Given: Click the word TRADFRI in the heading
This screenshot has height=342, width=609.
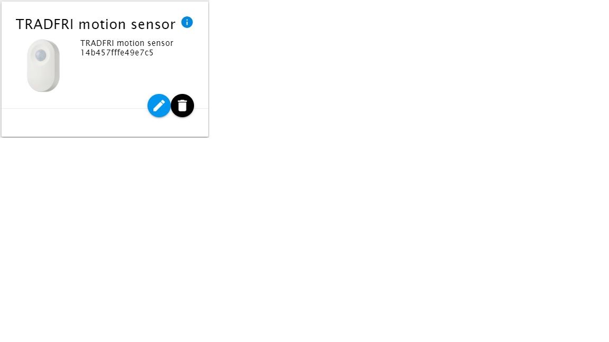Looking at the screenshot, I should (x=44, y=24).
